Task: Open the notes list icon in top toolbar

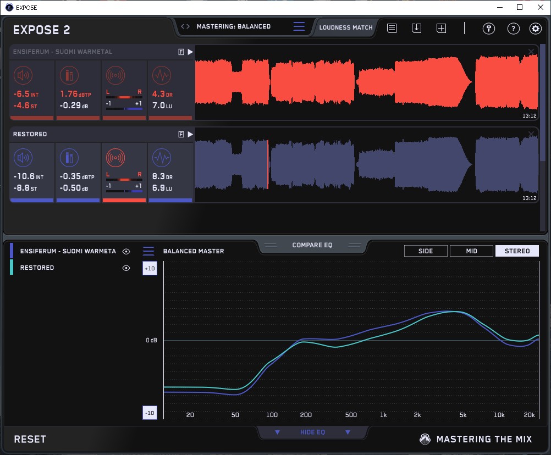Action: (x=392, y=29)
